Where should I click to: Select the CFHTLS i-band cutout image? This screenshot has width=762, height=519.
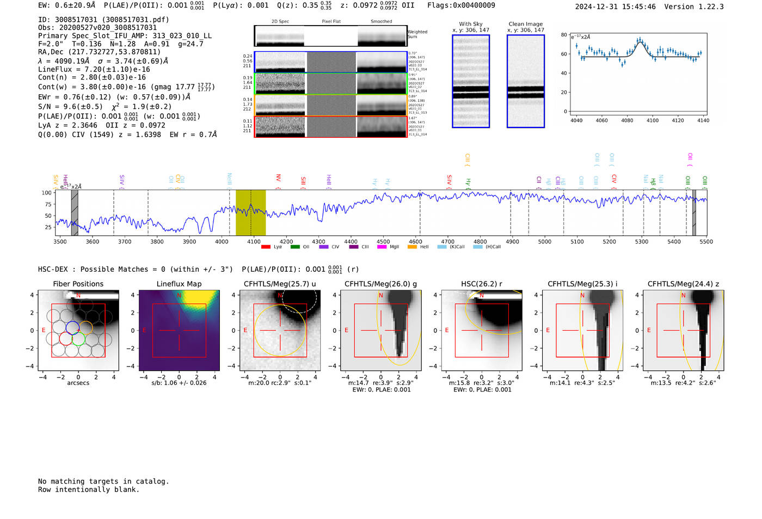coord(582,330)
